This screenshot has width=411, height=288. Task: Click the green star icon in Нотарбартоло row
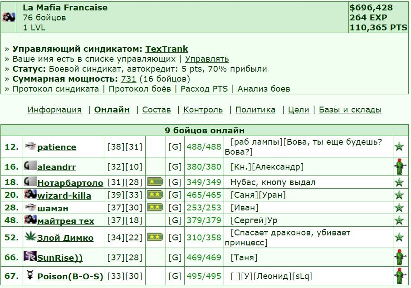click(x=399, y=182)
